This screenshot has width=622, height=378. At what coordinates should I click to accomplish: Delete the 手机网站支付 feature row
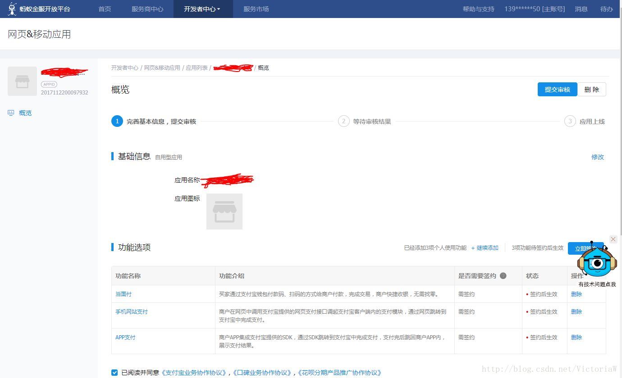click(576, 312)
